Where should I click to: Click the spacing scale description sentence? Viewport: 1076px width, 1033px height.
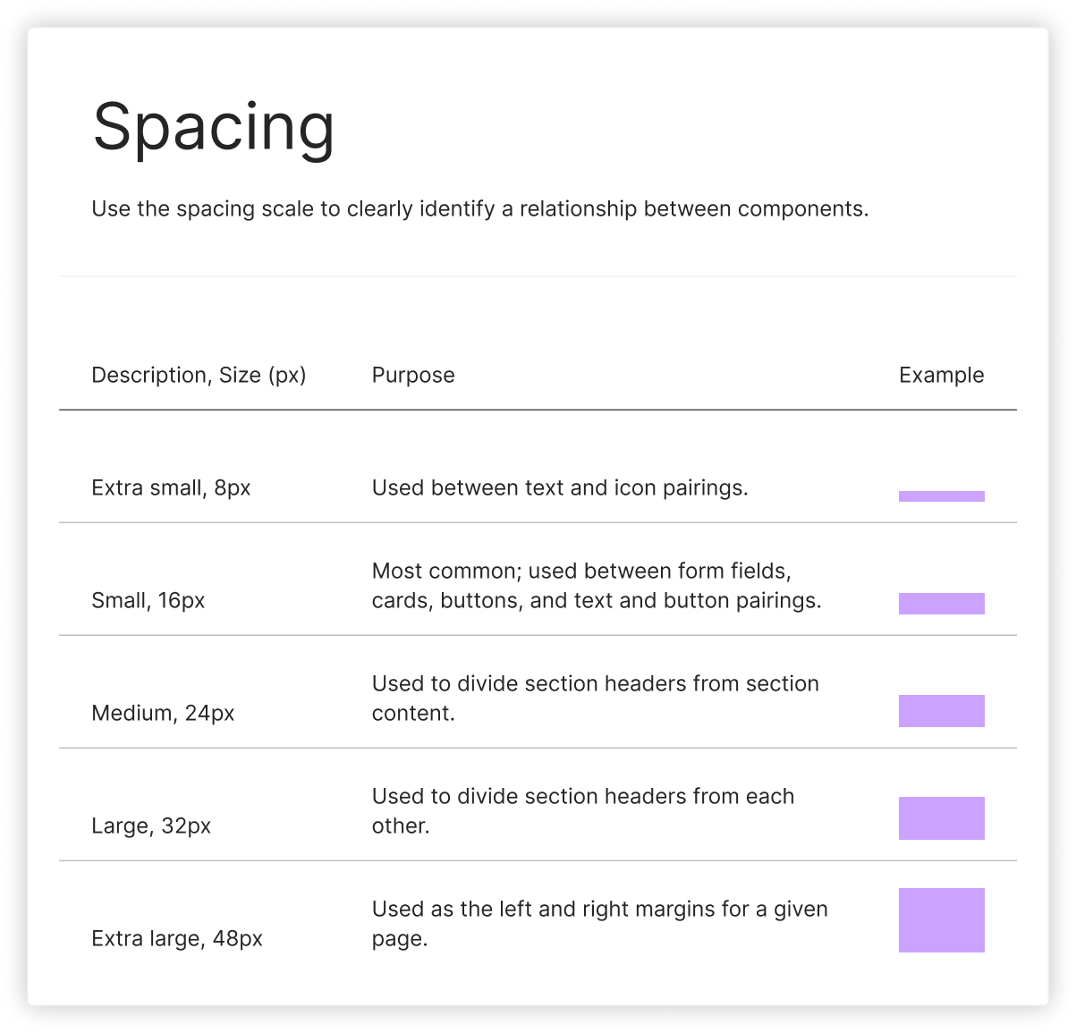click(480, 209)
